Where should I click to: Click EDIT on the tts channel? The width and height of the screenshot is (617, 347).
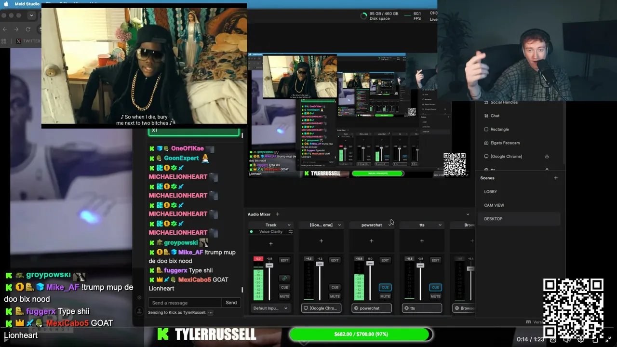click(x=435, y=260)
